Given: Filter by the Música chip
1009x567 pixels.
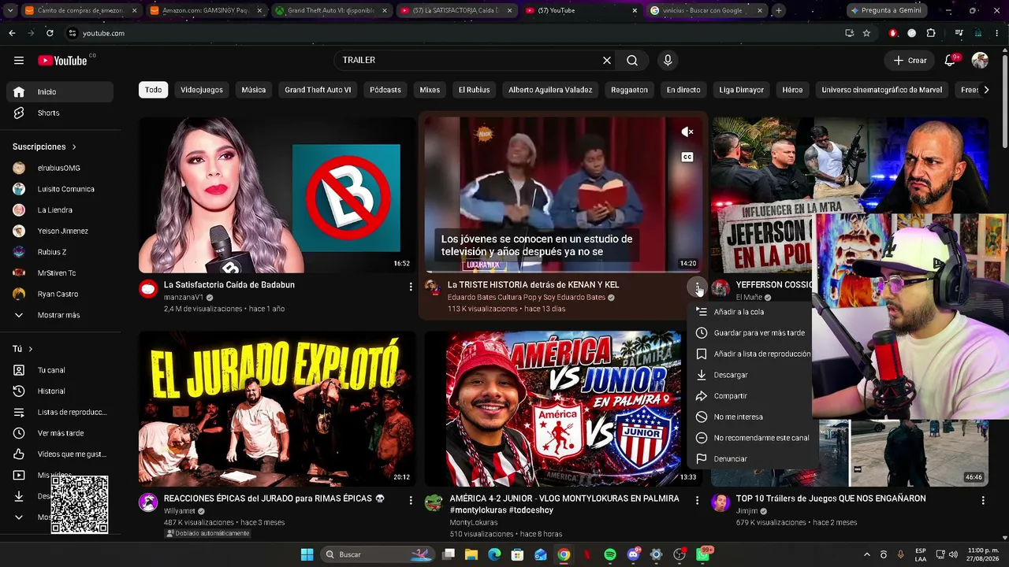Looking at the screenshot, I should (254, 90).
